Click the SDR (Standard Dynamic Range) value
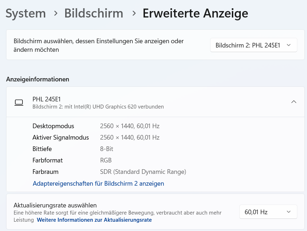Screen dimensions: 307x231 pos(143,172)
